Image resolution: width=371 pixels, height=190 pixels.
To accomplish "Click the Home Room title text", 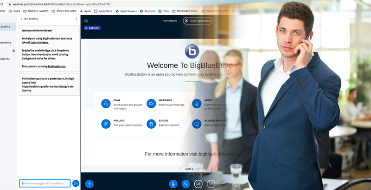I will pos(170,21).
